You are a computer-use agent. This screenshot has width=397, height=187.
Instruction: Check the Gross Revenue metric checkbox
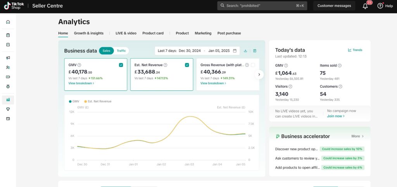pos(253,65)
